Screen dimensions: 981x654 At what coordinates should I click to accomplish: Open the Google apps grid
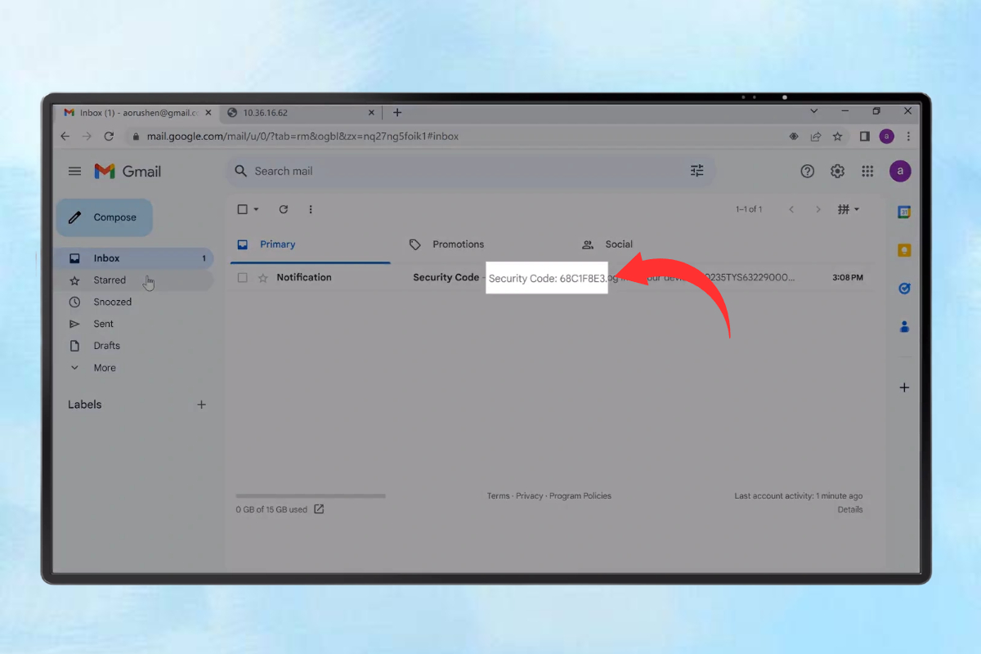point(867,171)
